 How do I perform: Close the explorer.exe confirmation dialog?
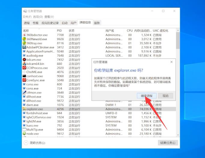[x=172, y=62]
